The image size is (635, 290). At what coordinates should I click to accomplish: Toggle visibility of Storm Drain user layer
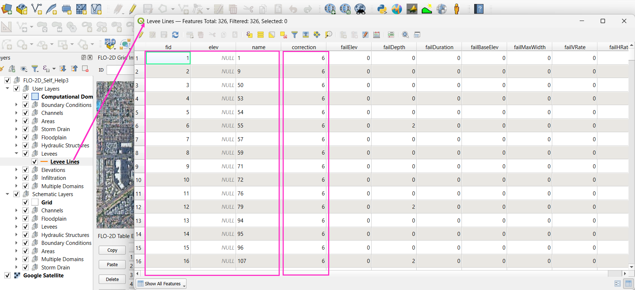coord(26,129)
